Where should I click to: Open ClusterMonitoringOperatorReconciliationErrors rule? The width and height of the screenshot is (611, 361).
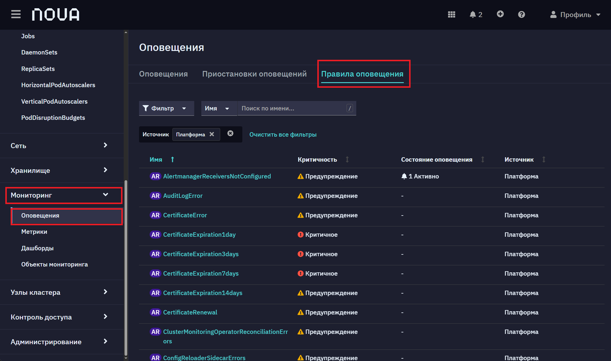pos(226,336)
